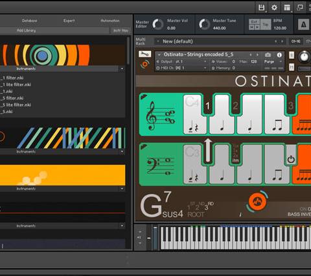The image size is (311, 276).
Task: Click the Add Library button
Action: [x=27, y=30]
